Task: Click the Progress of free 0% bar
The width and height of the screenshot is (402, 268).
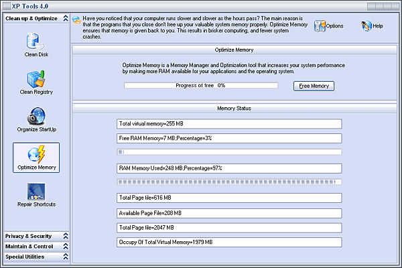Action: click(x=201, y=85)
